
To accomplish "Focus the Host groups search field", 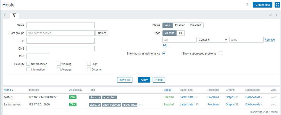I will point(60,33).
